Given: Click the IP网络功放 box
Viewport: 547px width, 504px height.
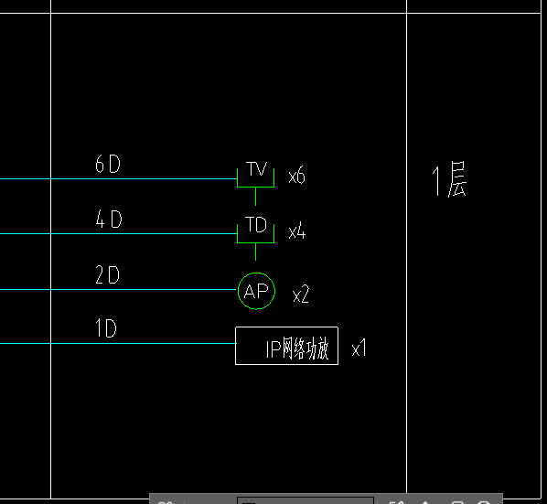Looking at the screenshot, I should click(286, 346).
